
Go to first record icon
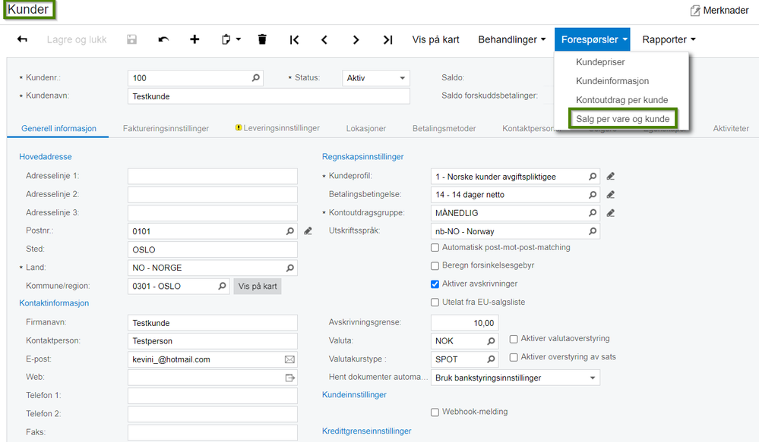pyautogui.click(x=294, y=39)
